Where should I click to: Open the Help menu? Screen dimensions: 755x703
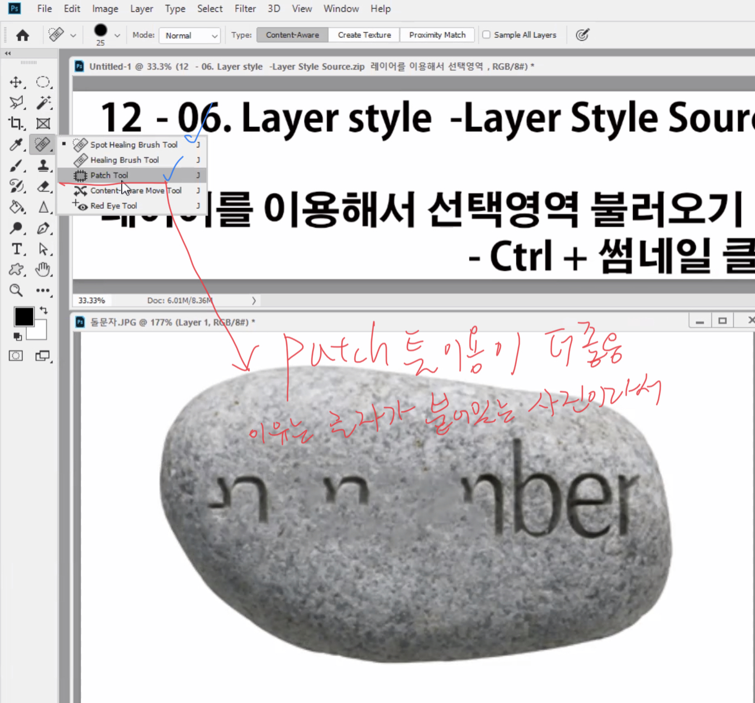point(381,8)
